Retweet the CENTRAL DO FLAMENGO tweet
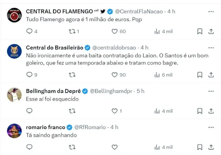The width and height of the screenshot is (221, 155). [x=73, y=31]
